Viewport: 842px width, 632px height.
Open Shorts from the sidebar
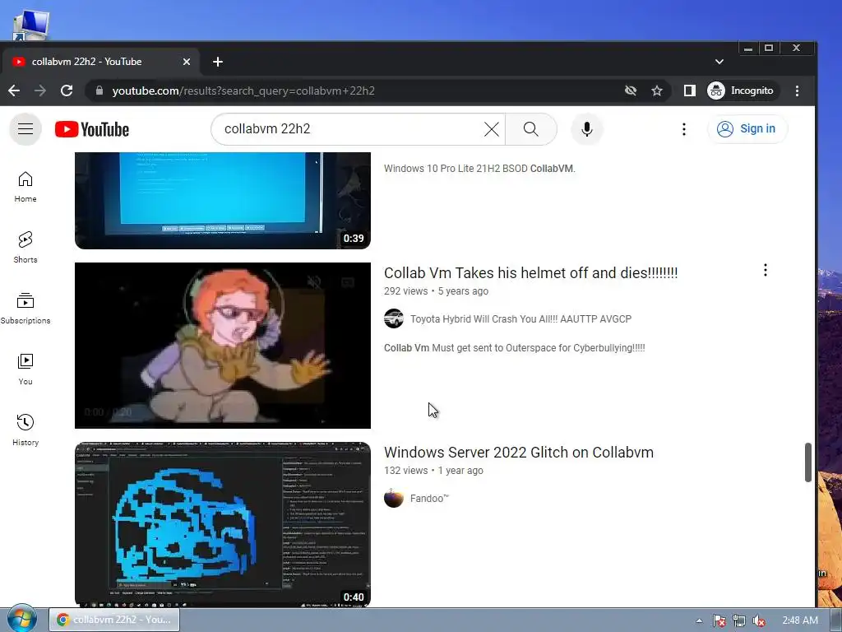click(25, 248)
